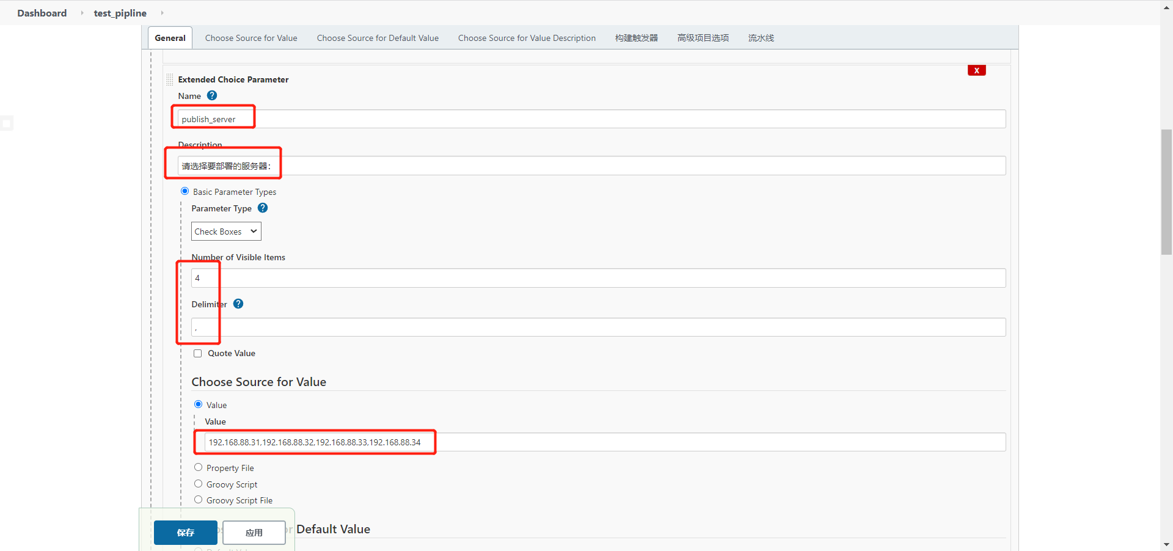This screenshot has width=1173, height=551.
Task: Expand the arrow after test_pipline breadcrumb
Action: point(162,13)
